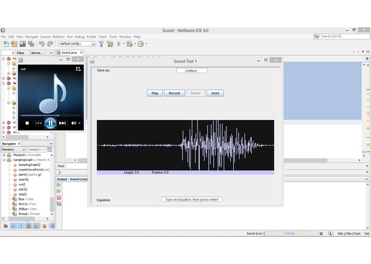Select the Sound.java editor tab
The height and width of the screenshot is (264, 371).
pyautogui.click(x=69, y=52)
